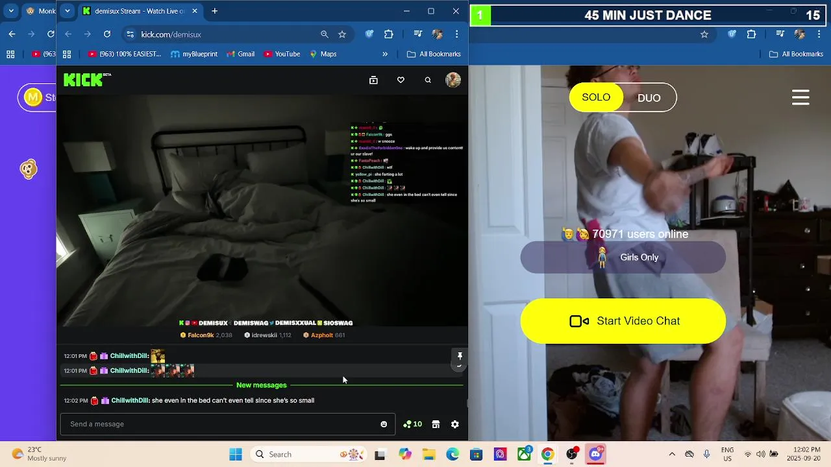The image size is (831, 467).
Task: Show hidden system tray icons
Action: pyautogui.click(x=672, y=455)
